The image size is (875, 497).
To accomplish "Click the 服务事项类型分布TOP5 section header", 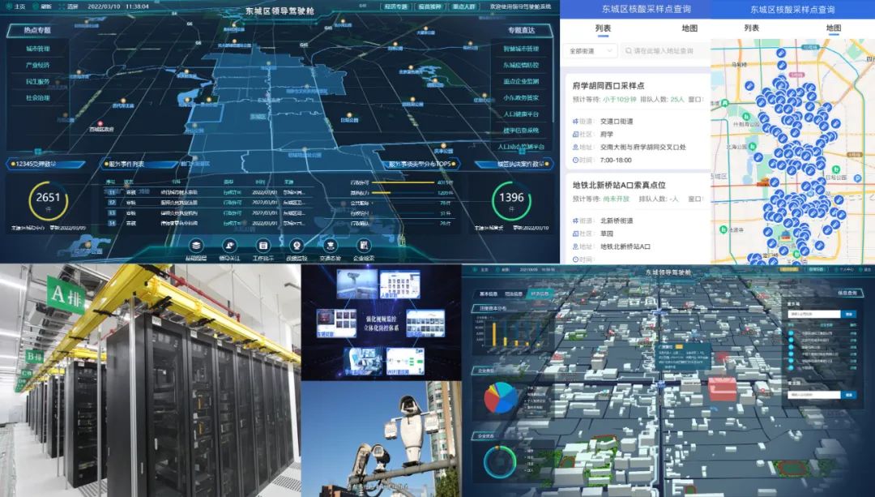I will [x=420, y=164].
